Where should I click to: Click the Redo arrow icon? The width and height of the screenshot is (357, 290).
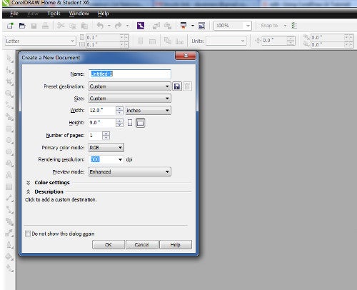click(119, 26)
